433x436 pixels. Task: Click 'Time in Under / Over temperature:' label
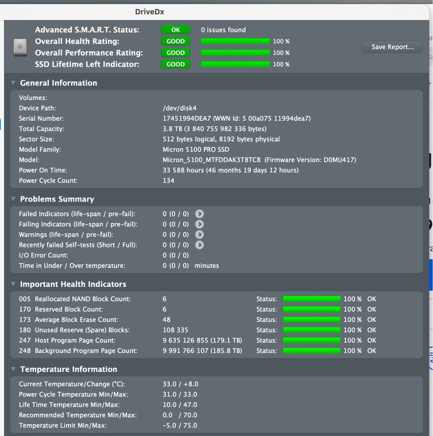tap(72, 266)
